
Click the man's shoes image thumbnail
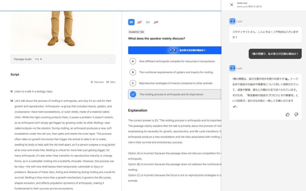click(63, 26)
